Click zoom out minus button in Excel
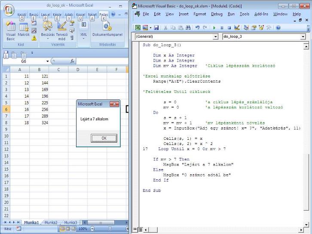312x234 pixels. coord(92,228)
